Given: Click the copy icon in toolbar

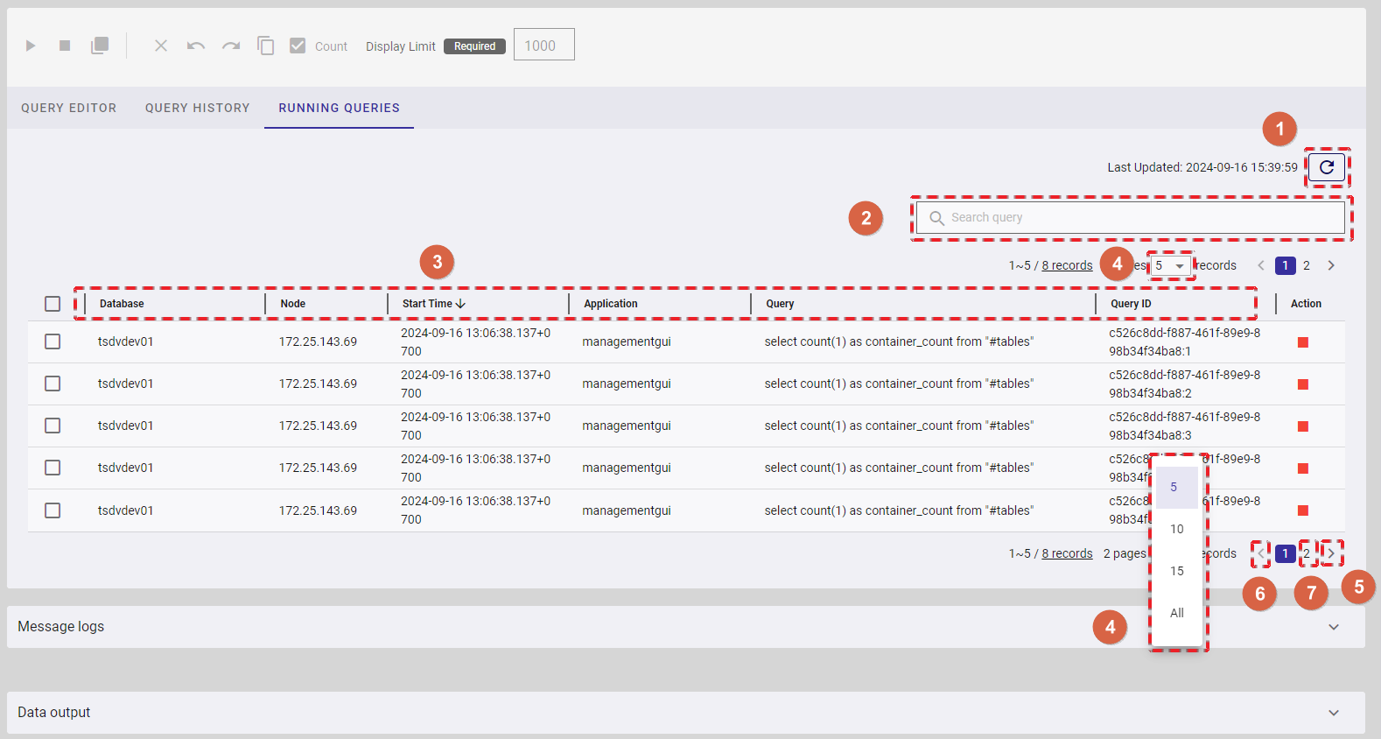Looking at the screenshot, I should point(265,46).
